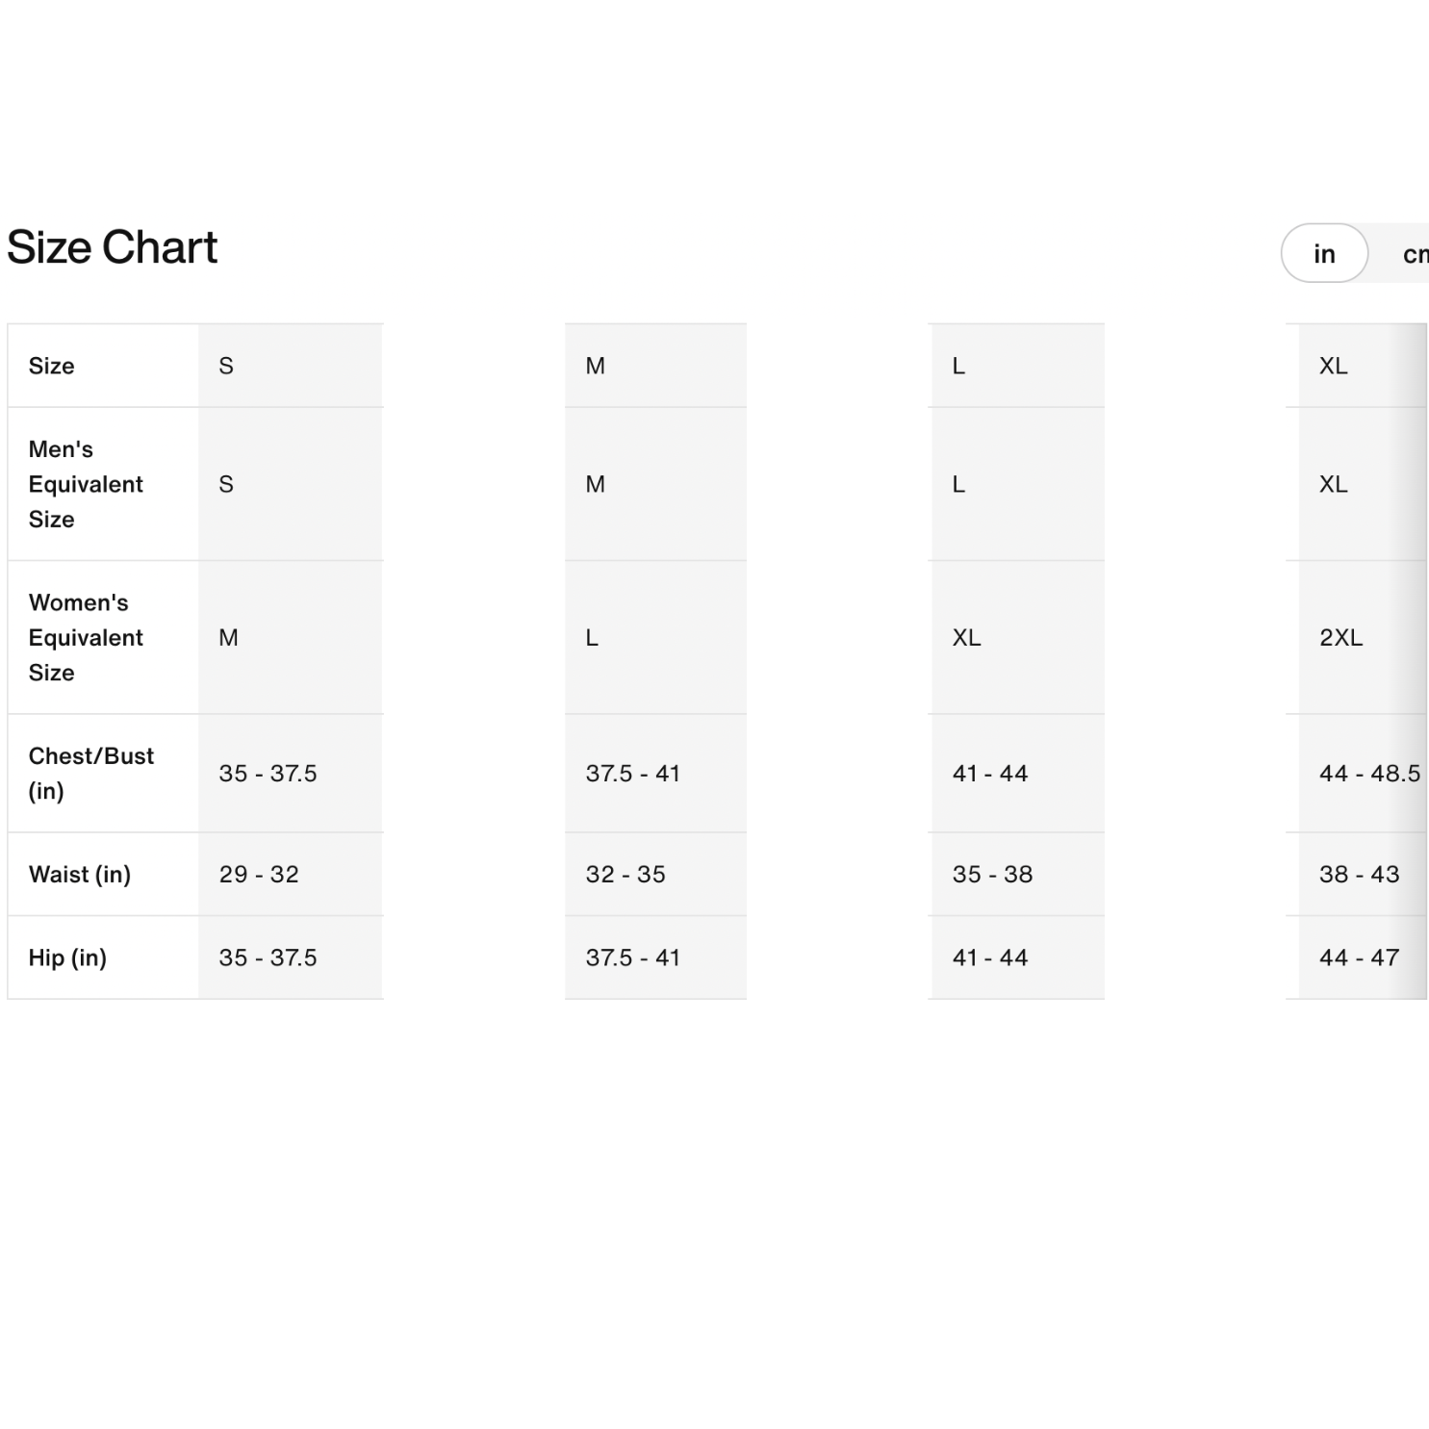
Task: Select the S size column header
Action: pos(227,366)
